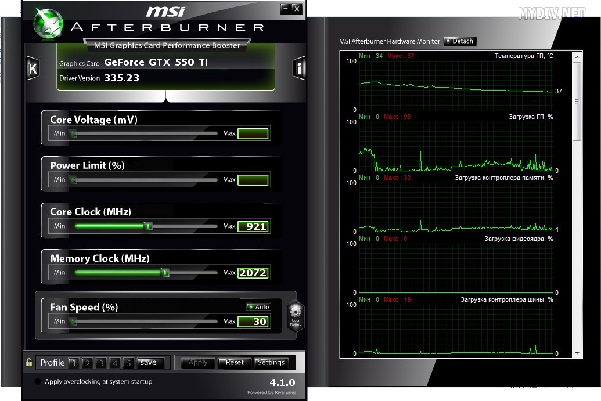This screenshot has height=401, width=601.
Task: Enable Apply overclocking at system startup
Action: pos(38,381)
